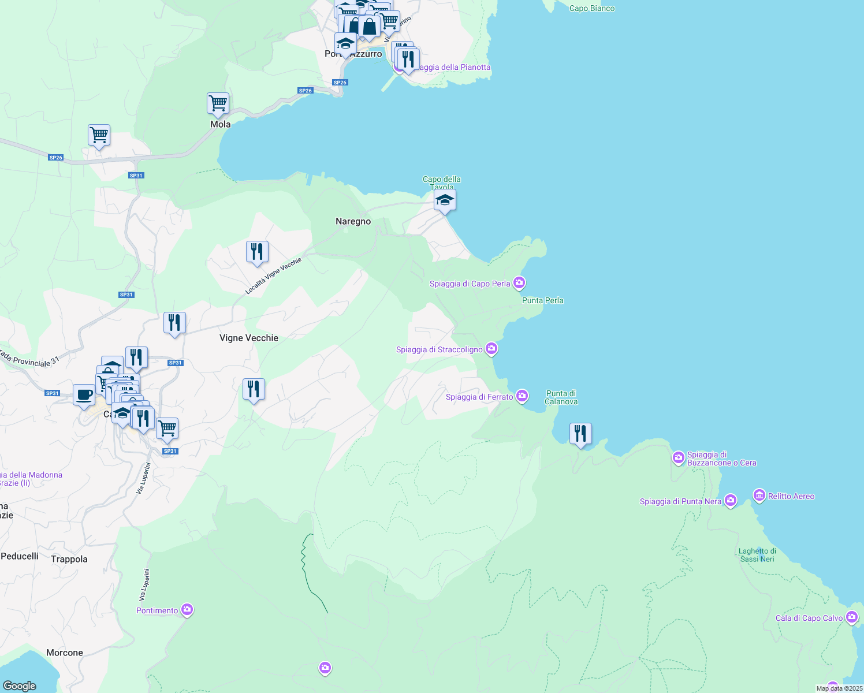Viewport: 864px width, 693px height.
Task: Click the Spiaggia di Capo Perla text
Action: [470, 284]
